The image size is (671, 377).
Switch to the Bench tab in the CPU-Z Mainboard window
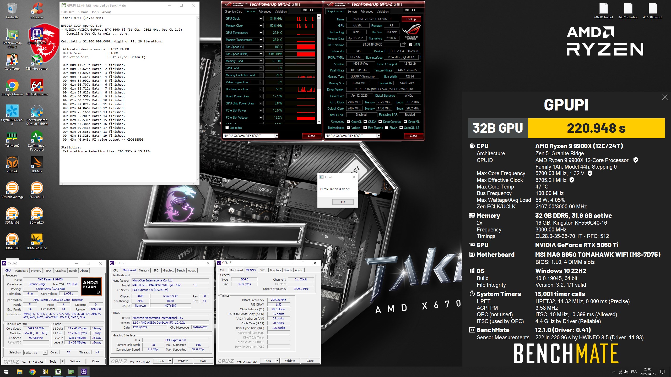[181, 270]
